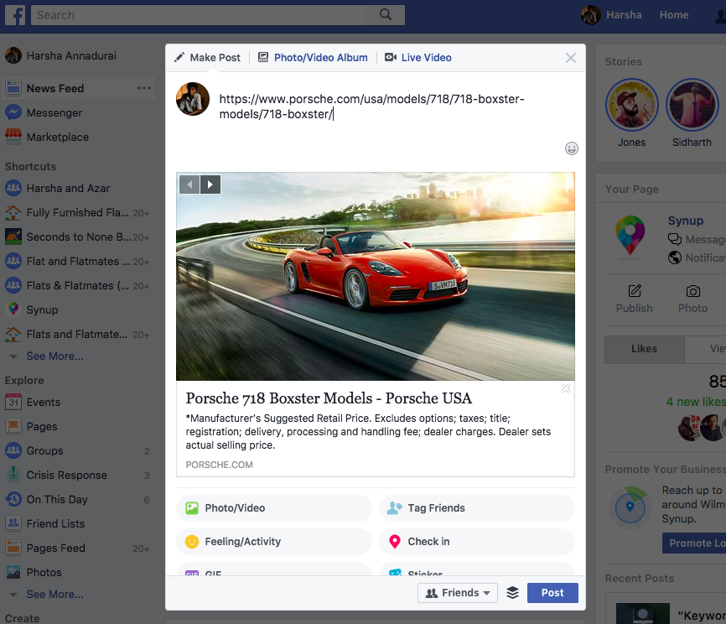Open the Synup page link
The width and height of the screenshot is (726, 624).
(685, 221)
